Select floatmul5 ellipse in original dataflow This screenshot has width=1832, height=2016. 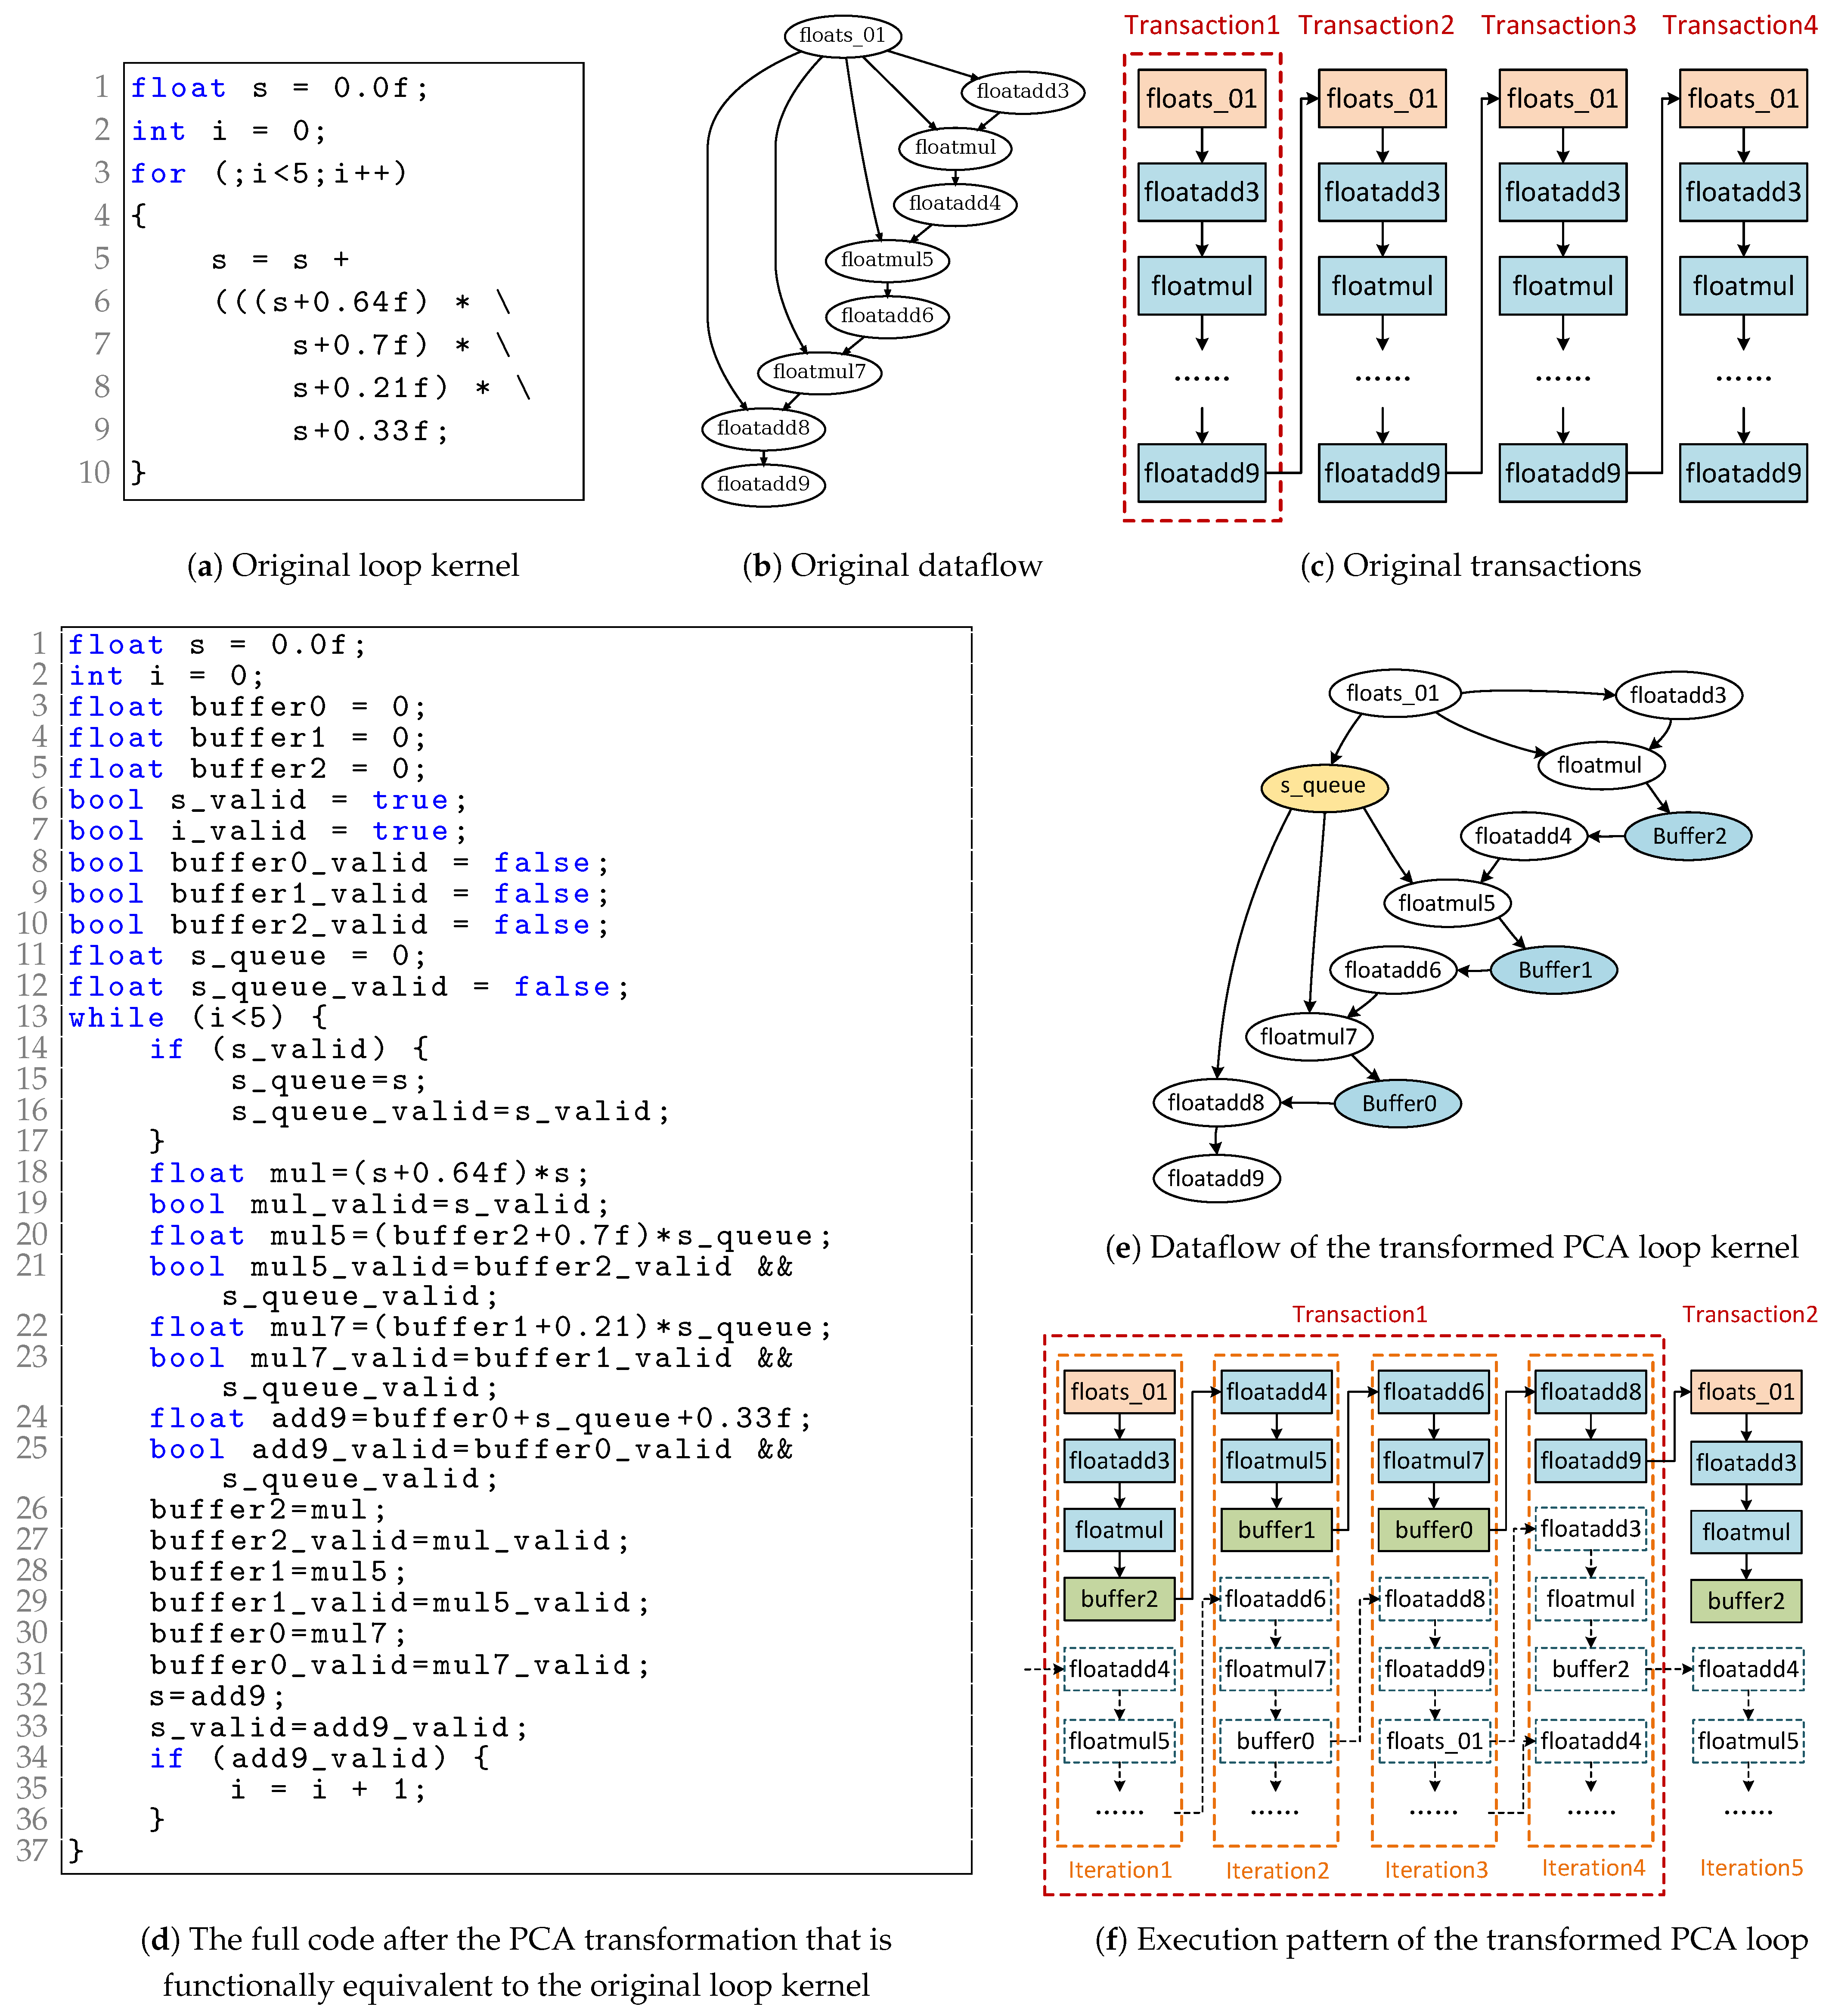click(x=887, y=260)
